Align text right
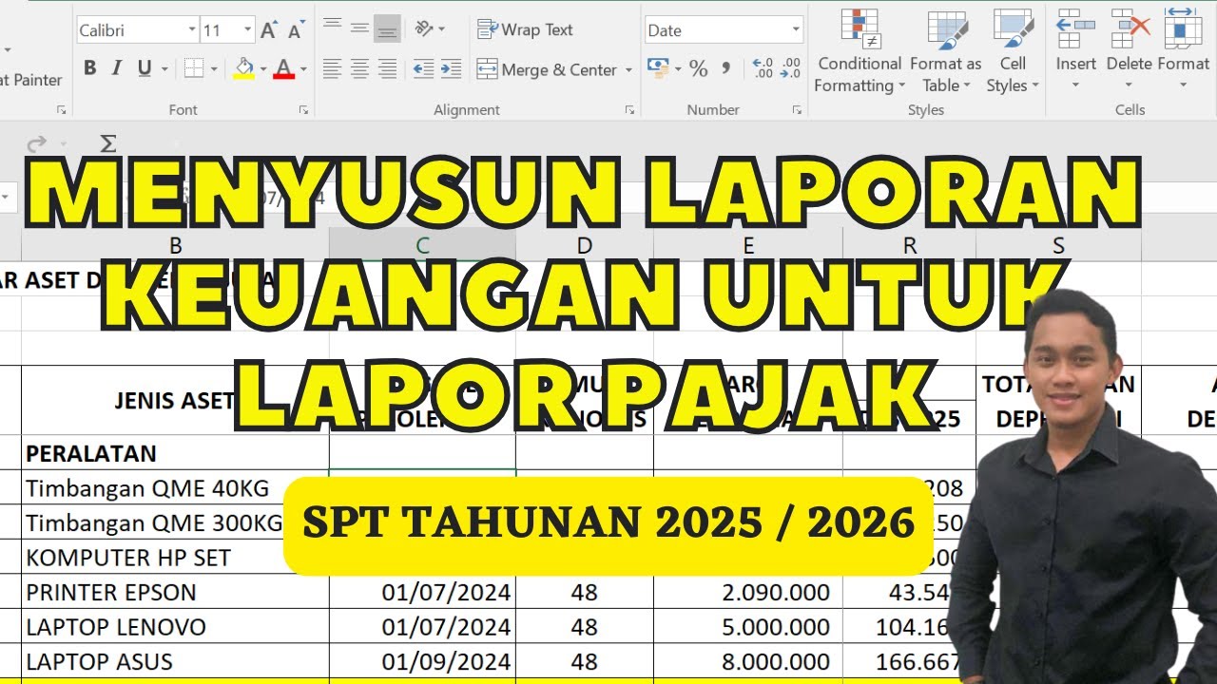This screenshot has width=1217, height=684. pyautogui.click(x=387, y=68)
